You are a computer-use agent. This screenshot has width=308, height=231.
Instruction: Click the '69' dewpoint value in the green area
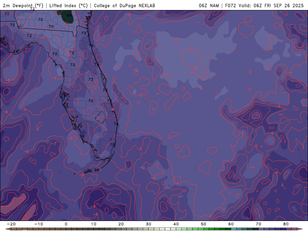(x=69, y=15)
